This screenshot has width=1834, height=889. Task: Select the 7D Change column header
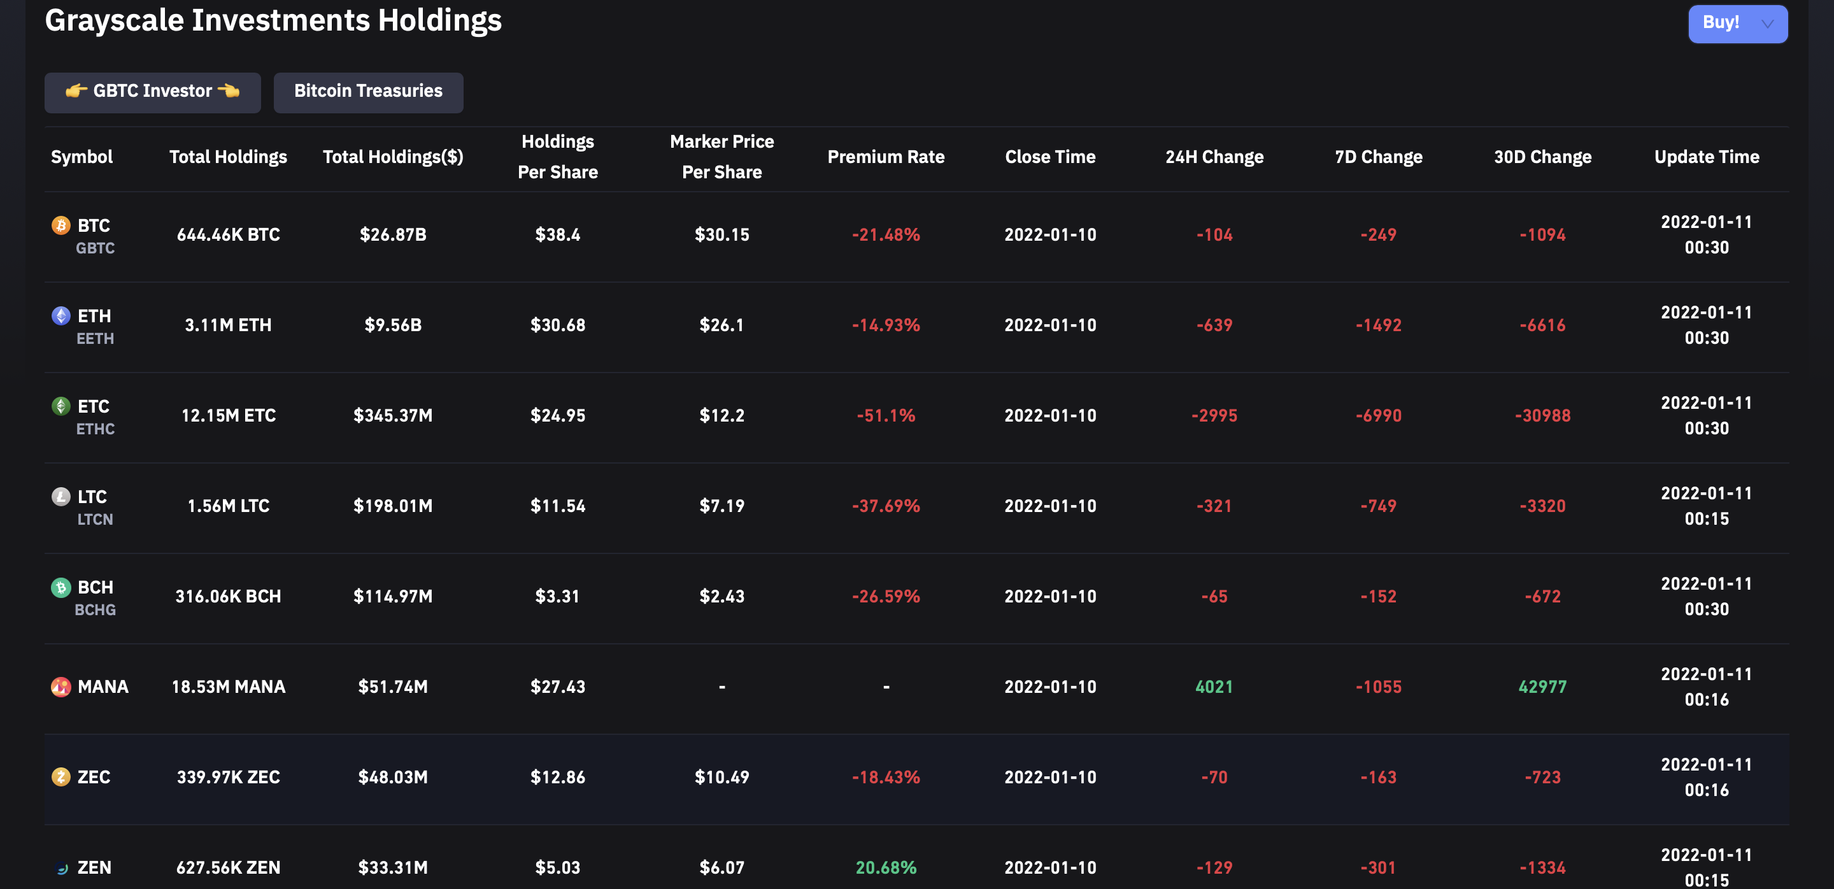tap(1378, 157)
